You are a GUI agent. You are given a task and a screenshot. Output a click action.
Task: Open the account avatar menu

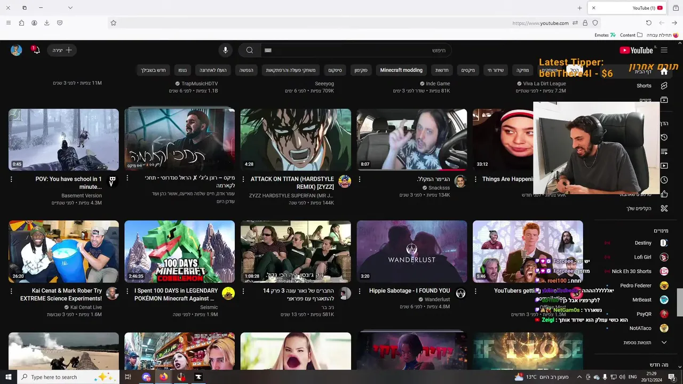click(16, 50)
